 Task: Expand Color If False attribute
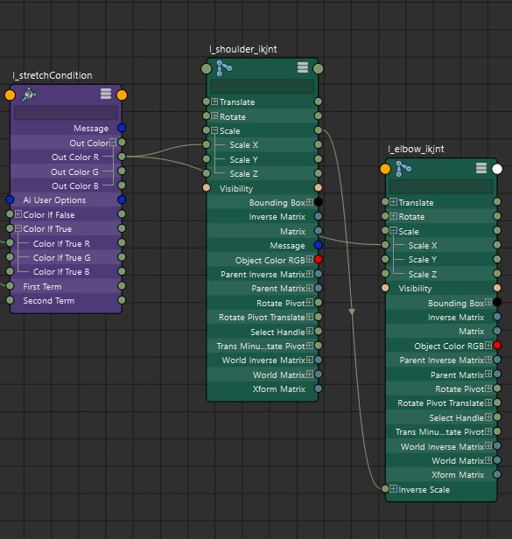[18, 214]
